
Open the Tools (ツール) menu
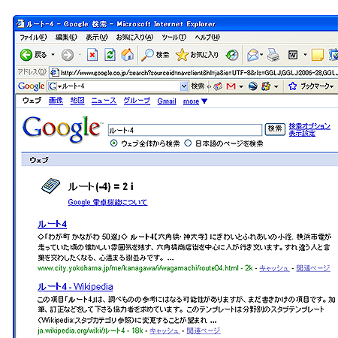(x=174, y=38)
